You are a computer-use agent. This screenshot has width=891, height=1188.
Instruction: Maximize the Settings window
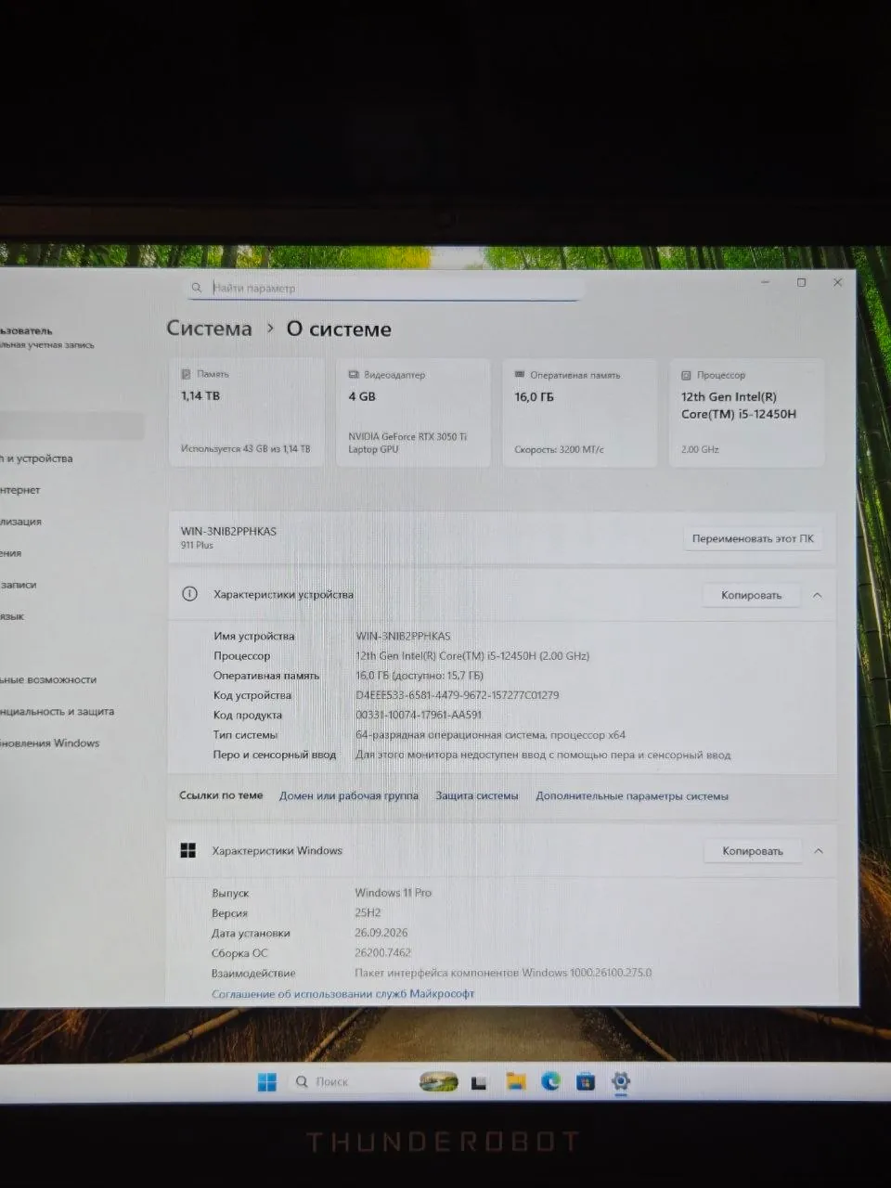[x=801, y=282]
